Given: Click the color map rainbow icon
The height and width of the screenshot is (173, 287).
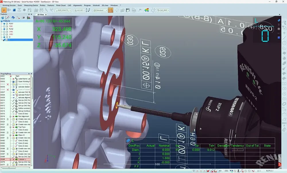Looking at the screenshot, I should pos(146,10).
